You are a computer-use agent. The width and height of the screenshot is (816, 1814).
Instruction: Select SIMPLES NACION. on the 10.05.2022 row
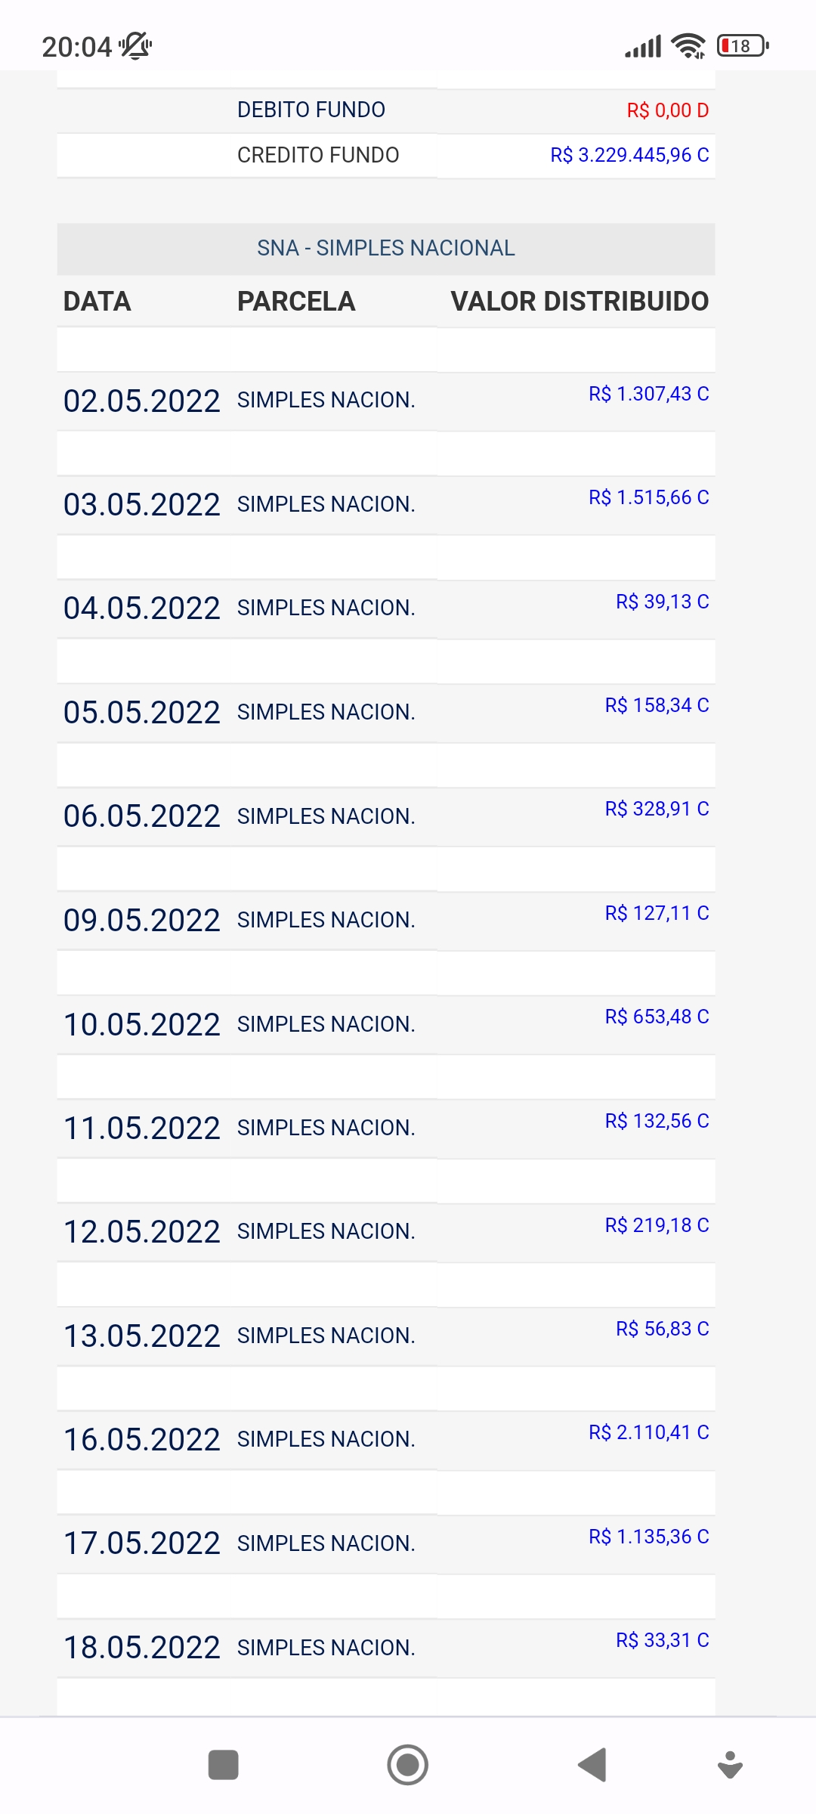[326, 1024]
